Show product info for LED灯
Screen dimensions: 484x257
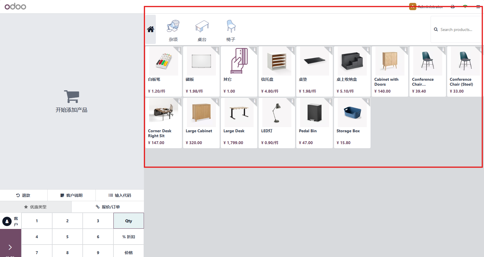tap(292, 101)
